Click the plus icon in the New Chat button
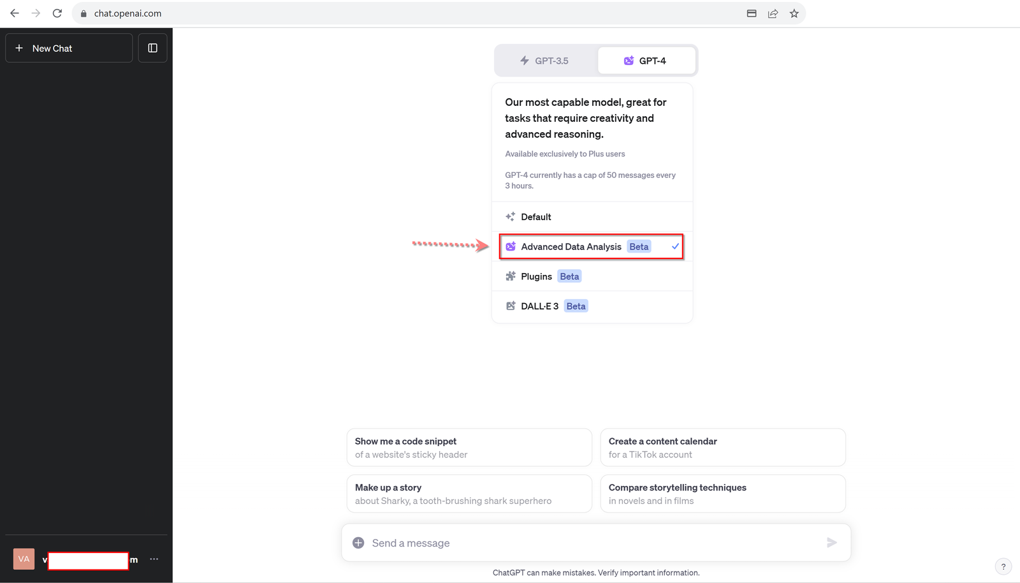 pyautogui.click(x=19, y=48)
